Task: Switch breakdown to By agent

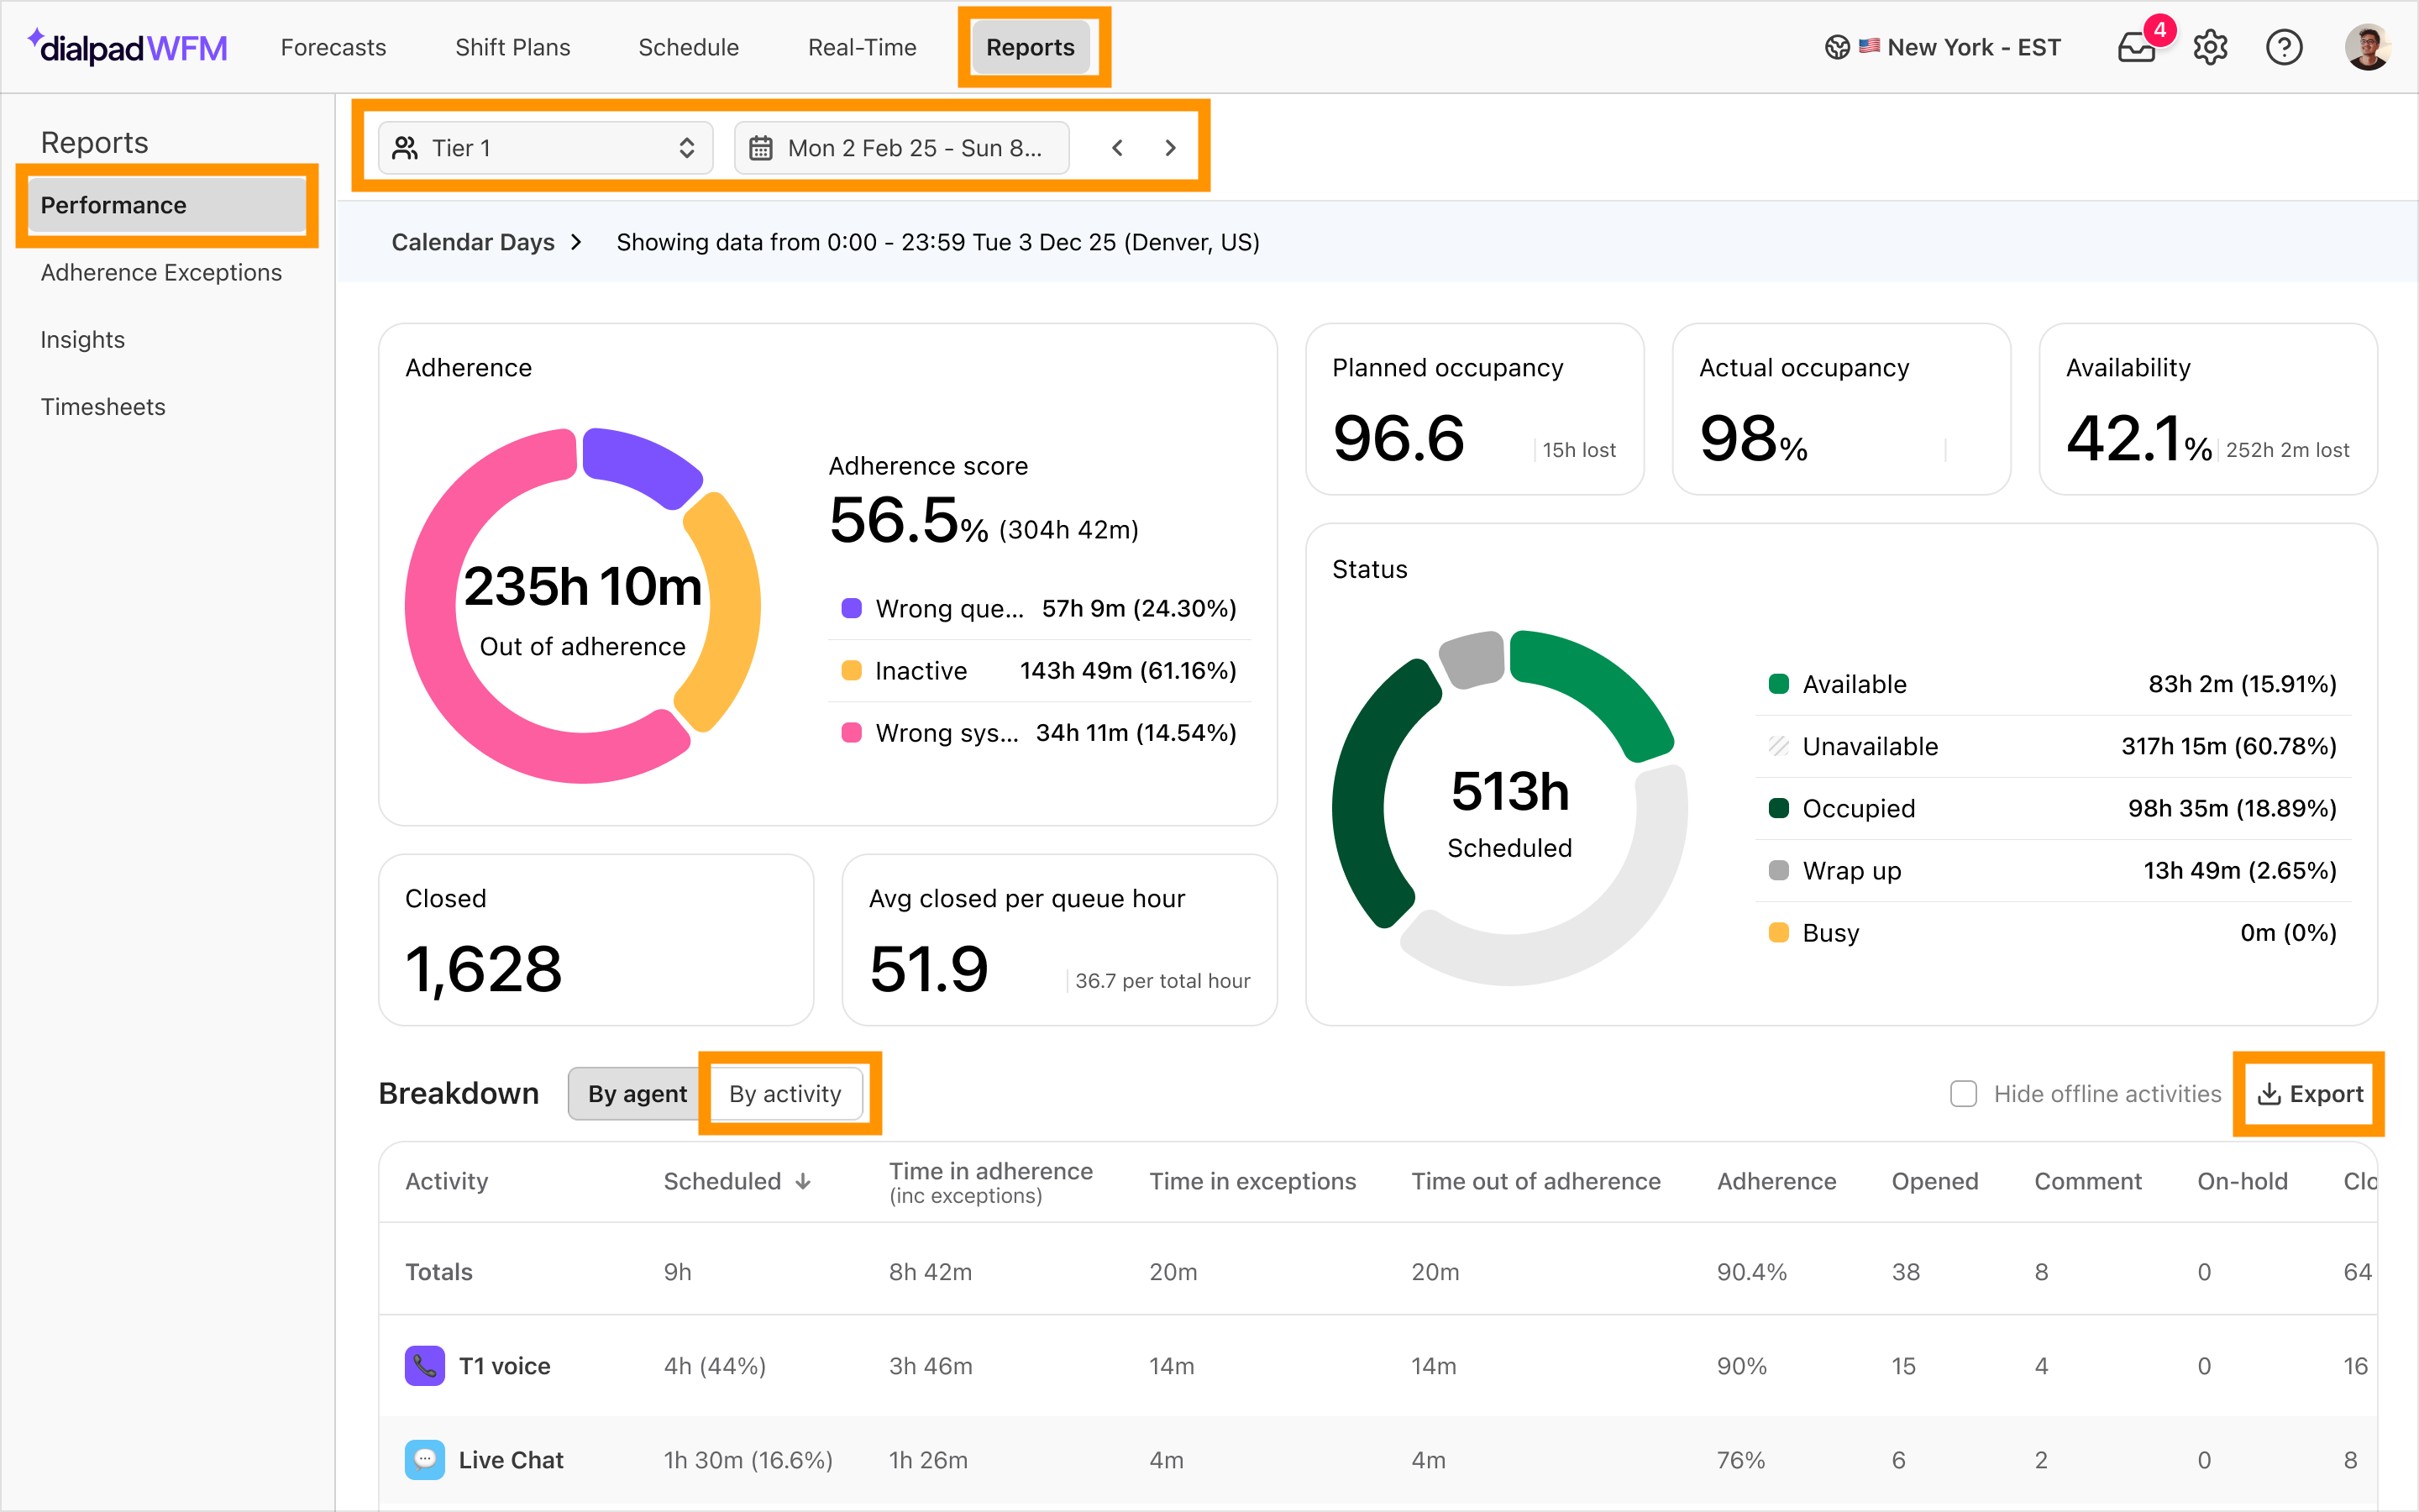Action: tap(637, 1093)
